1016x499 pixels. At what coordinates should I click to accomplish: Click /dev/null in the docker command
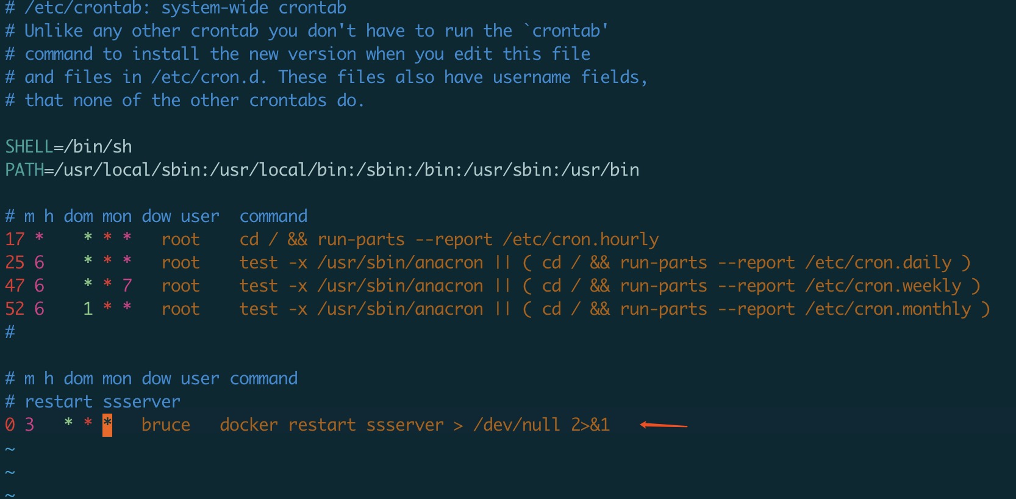[517, 425]
